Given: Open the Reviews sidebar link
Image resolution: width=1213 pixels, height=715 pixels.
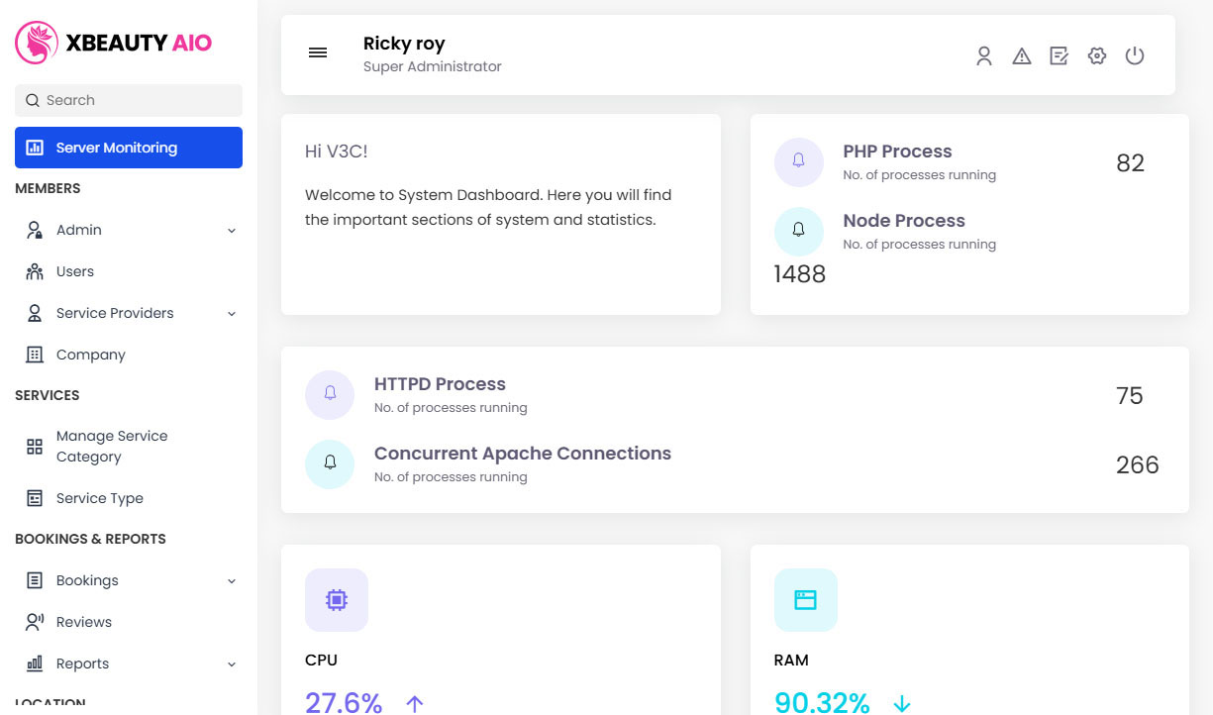Looking at the screenshot, I should coord(83,622).
